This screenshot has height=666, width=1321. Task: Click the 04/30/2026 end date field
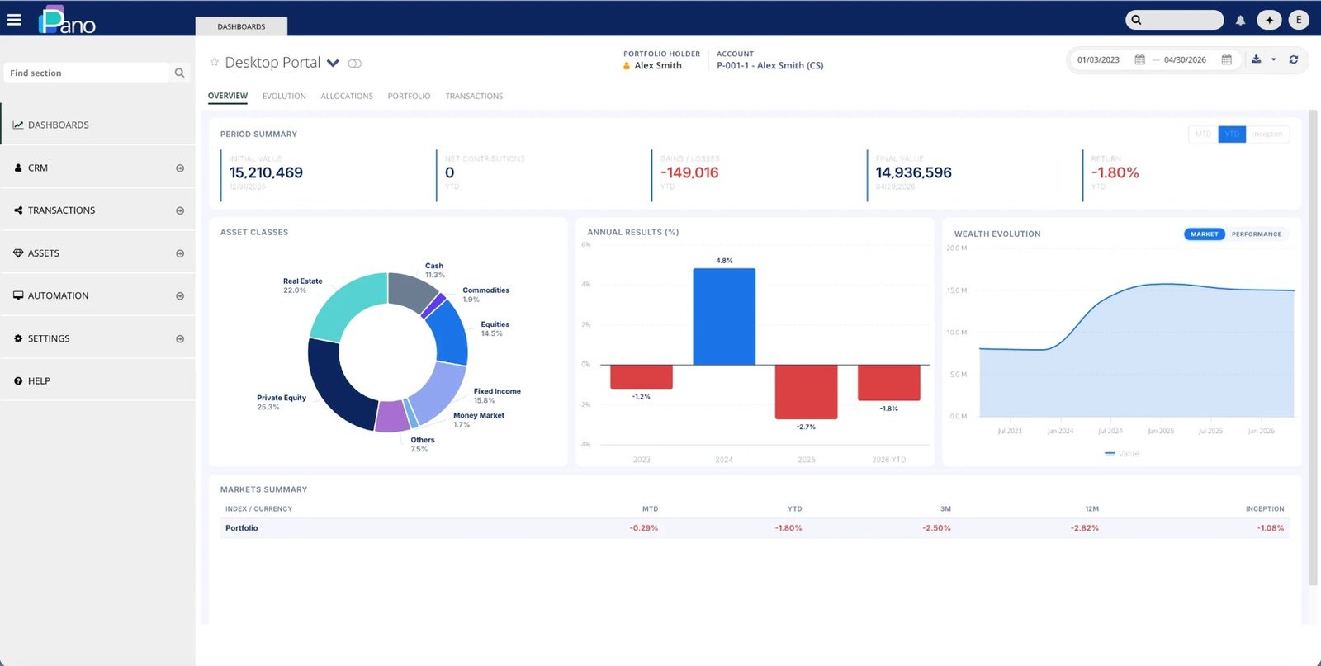1185,59
